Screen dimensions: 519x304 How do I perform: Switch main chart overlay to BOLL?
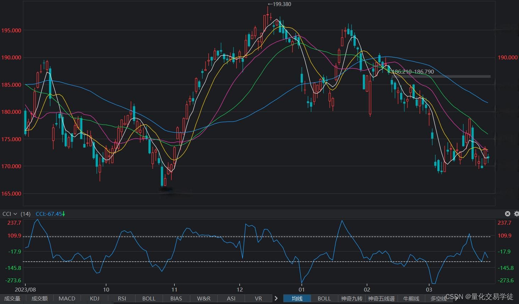[324, 298]
